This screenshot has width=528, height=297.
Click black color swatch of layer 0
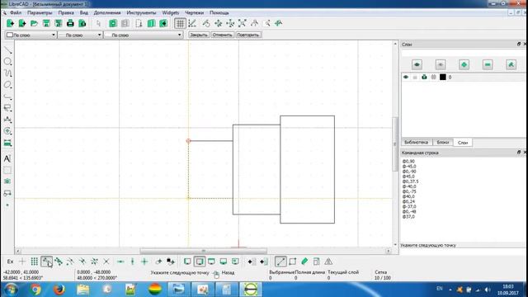(x=443, y=77)
